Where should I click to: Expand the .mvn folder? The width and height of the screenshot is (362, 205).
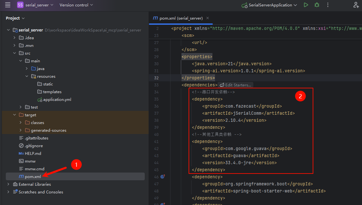pos(14,45)
